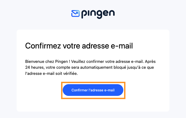Viewport: 186px width, 118px height.
Task: Click the arrow inside the Pingen logo
Action: click(77, 12)
